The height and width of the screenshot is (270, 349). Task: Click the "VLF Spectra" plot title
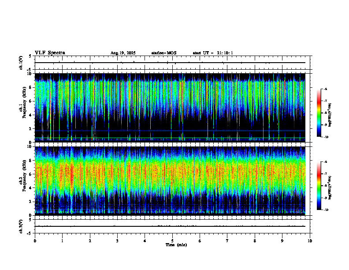[50, 53]
